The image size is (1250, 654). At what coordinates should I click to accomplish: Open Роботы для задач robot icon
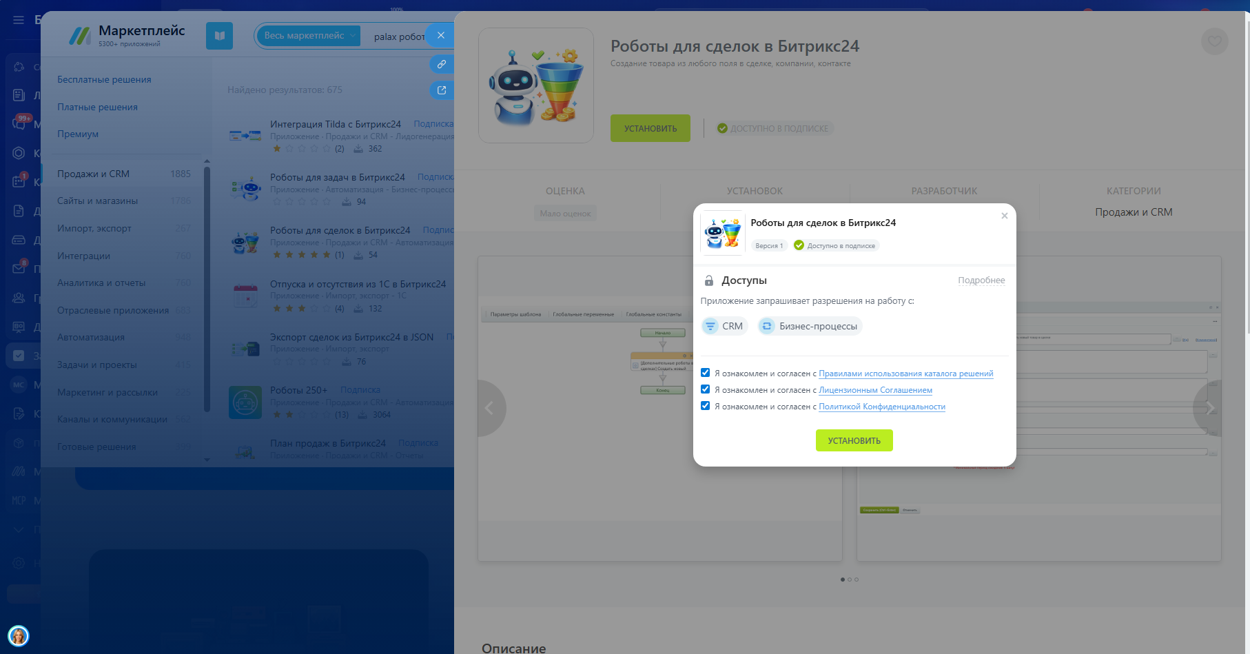point(245,189)
